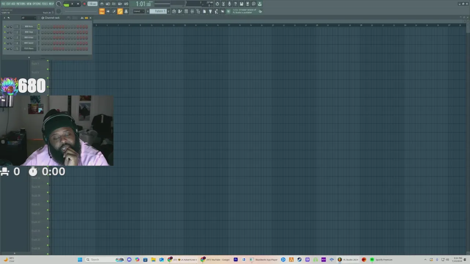Select the 808 Snare channel button

click(x=29, y=43)
